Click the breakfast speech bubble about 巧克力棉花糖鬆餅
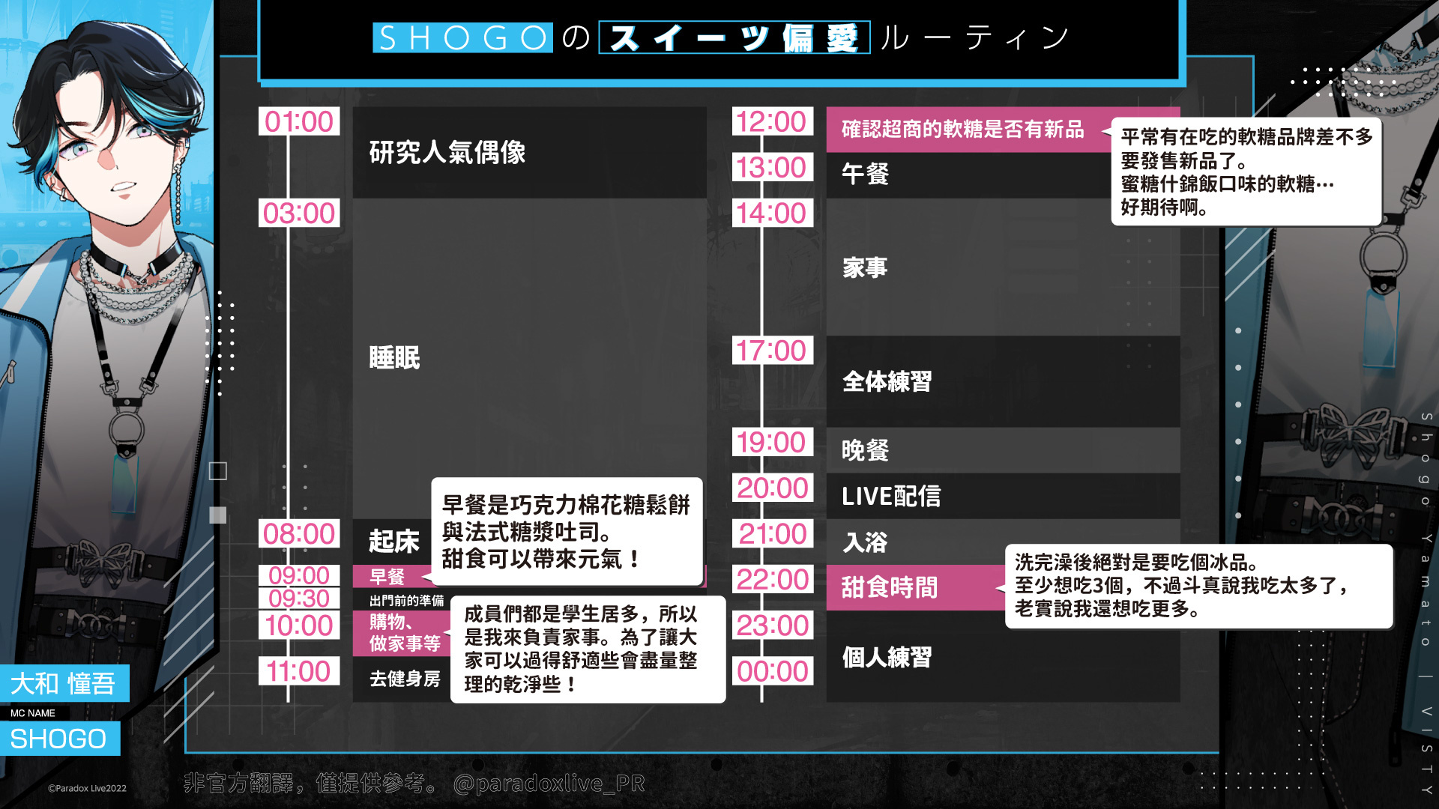 tap(567, 531)
